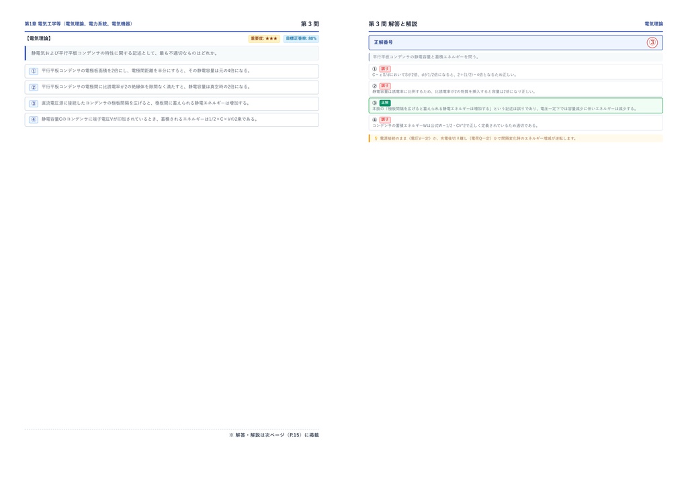688x486 pixels.
Task: Click chapter header 第1章 電気工学等
Action: pos(79,23)
